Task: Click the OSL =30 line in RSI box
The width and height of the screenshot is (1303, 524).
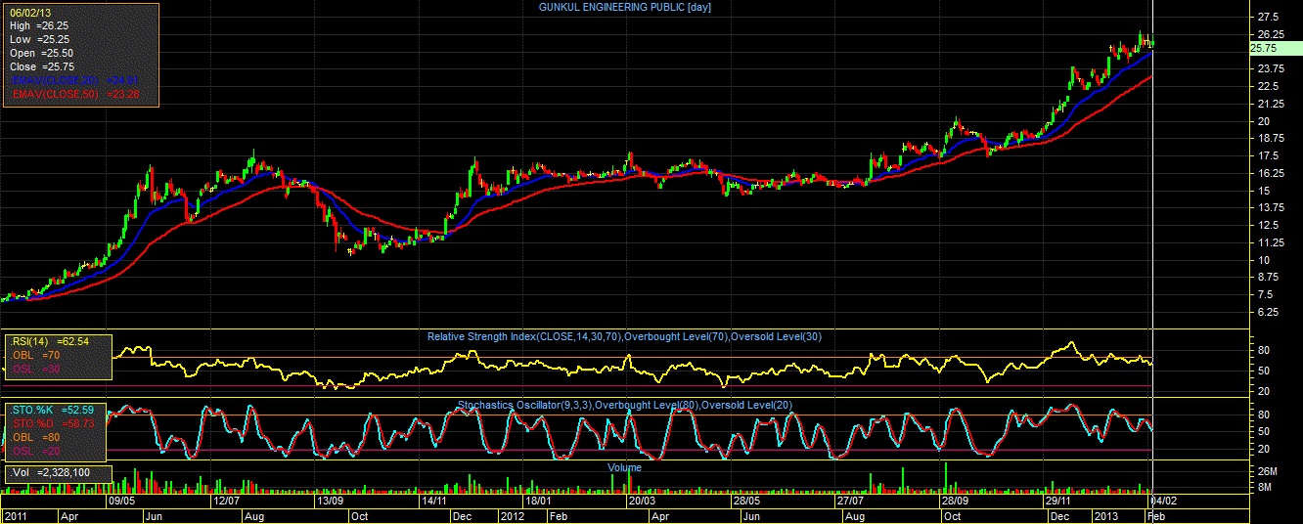Action: coord(36,369)
